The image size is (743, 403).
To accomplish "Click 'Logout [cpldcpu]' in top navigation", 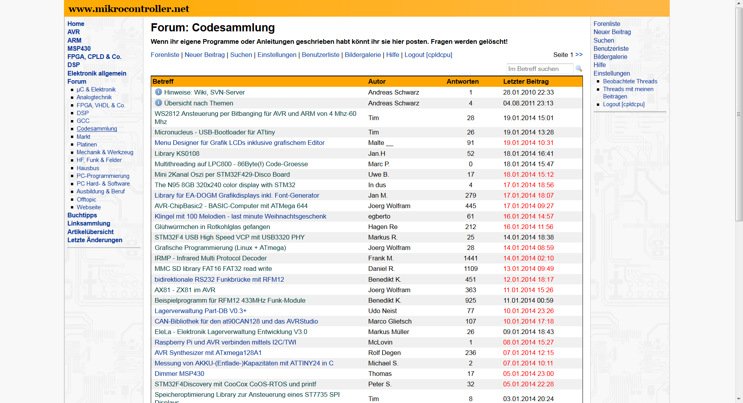I will (x=428, y=55).
